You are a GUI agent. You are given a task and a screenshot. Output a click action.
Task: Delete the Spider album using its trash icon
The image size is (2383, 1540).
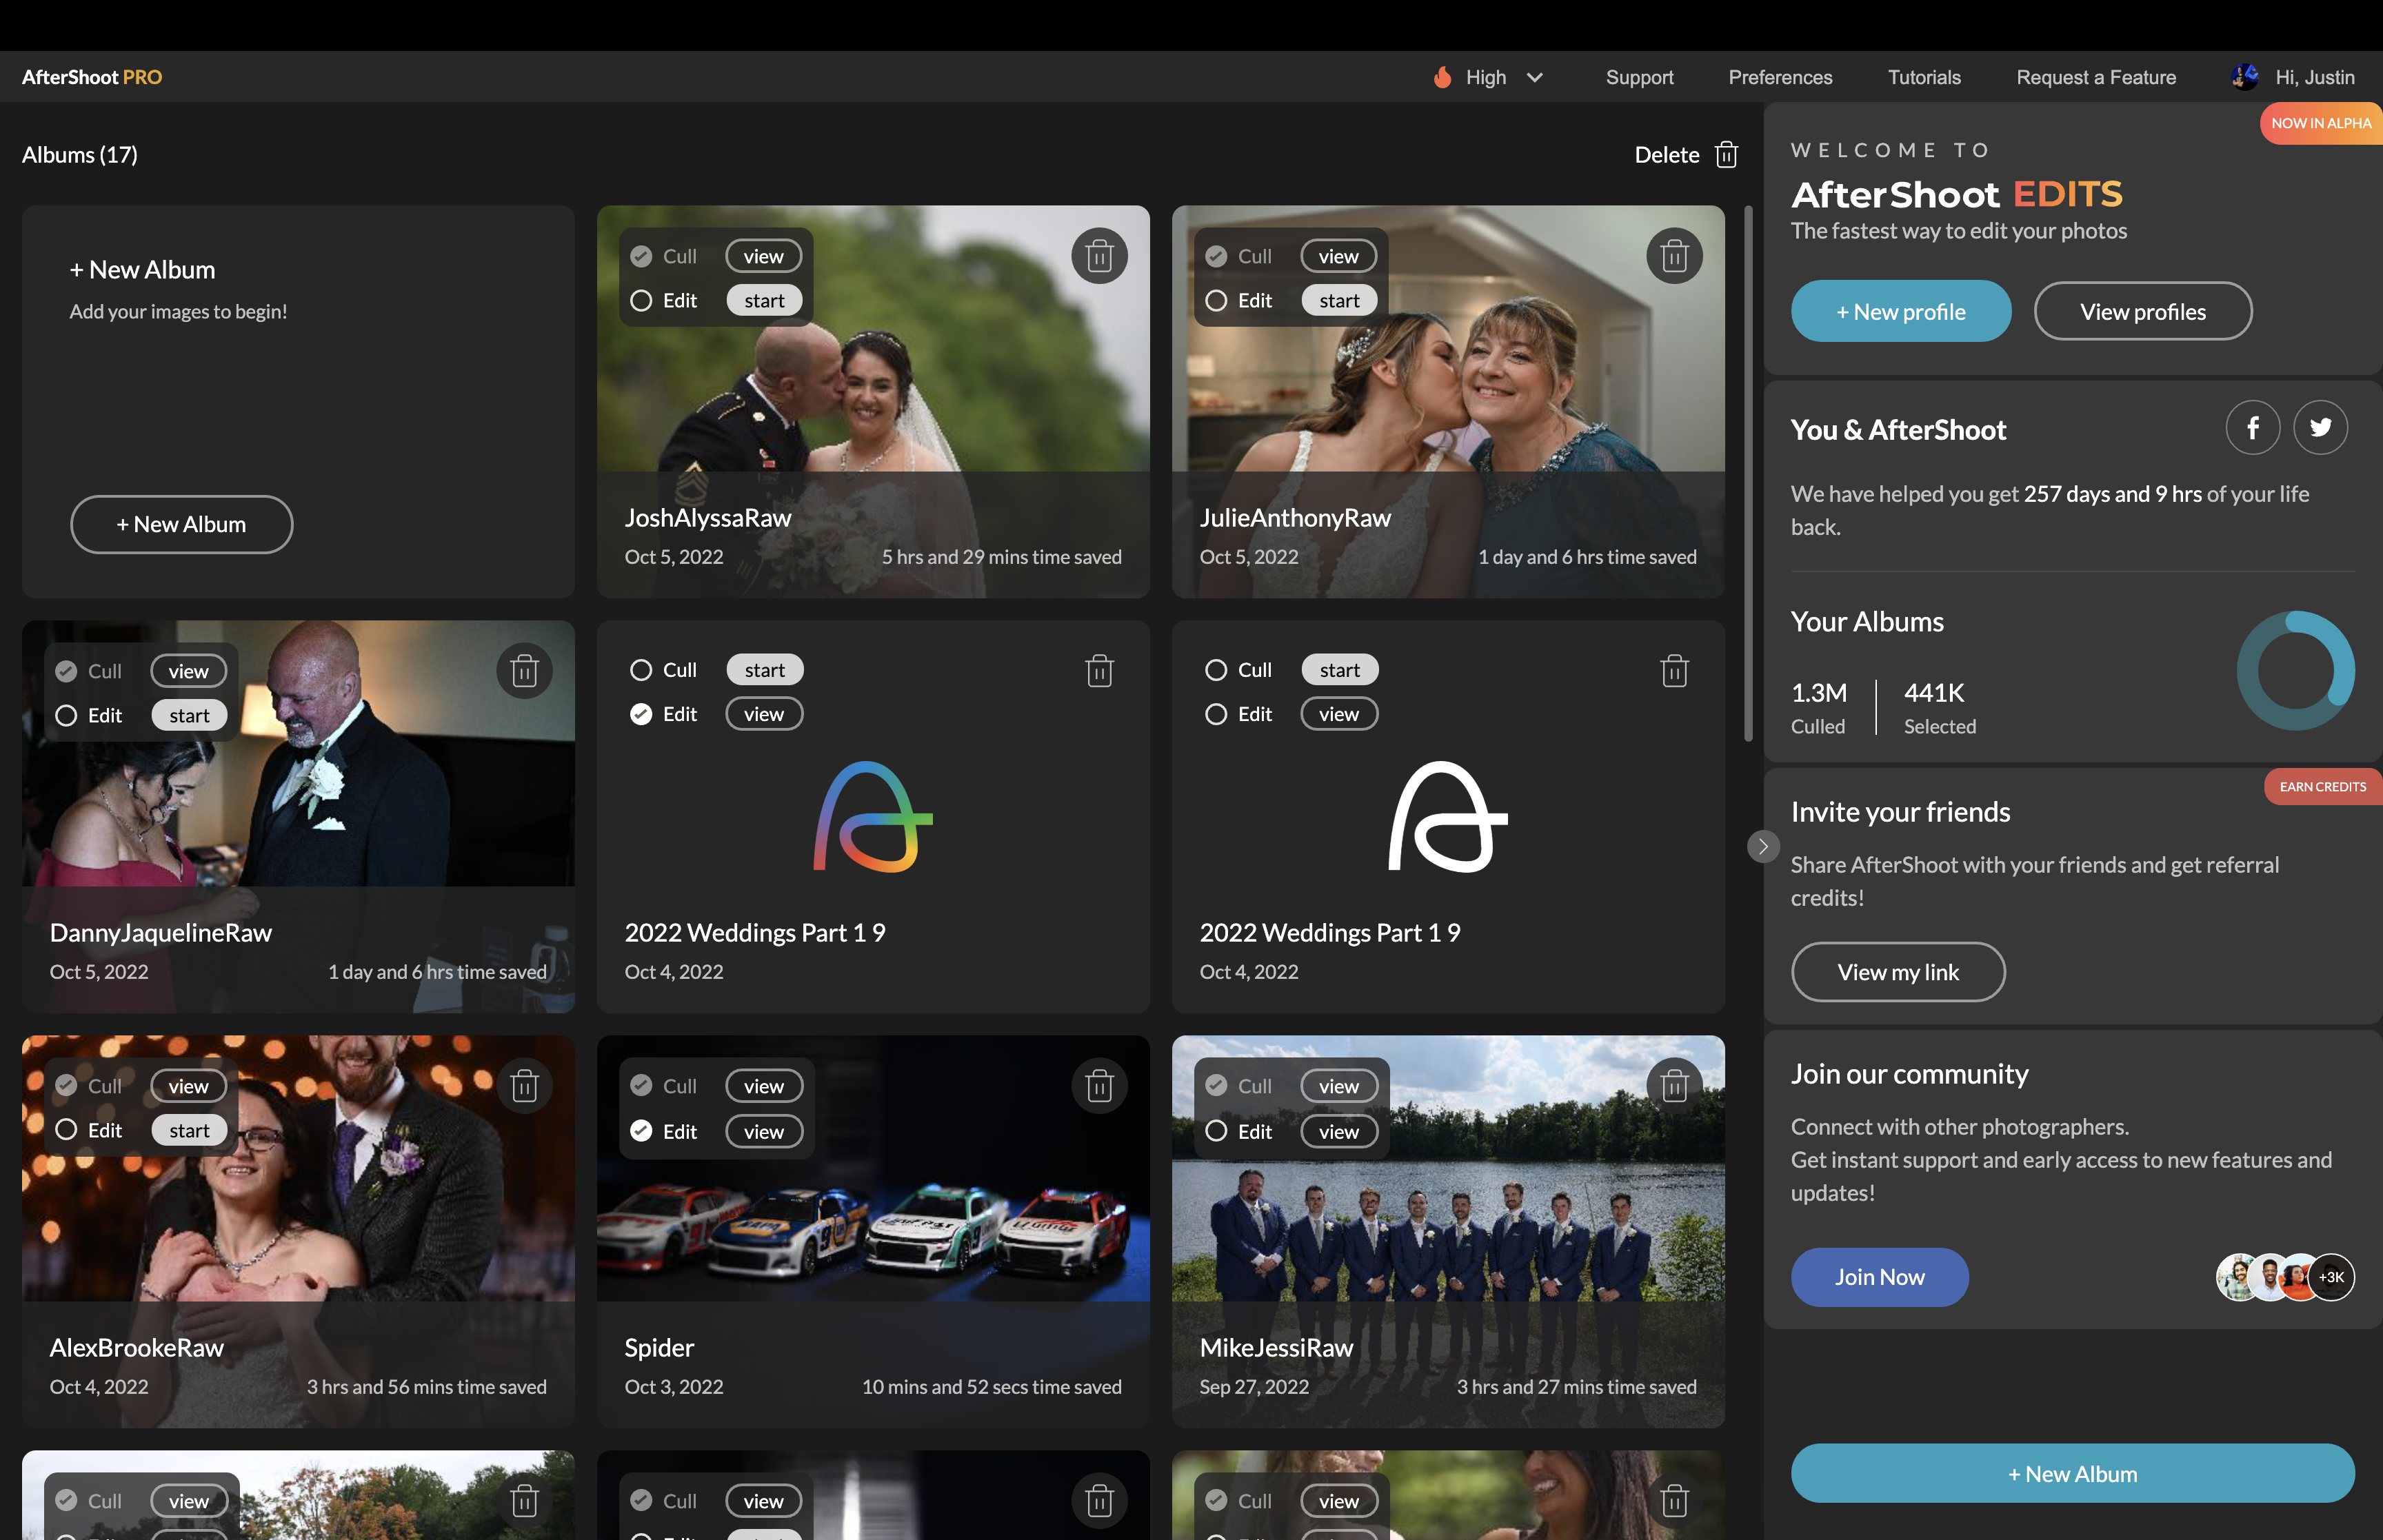pos(1099,1086)
